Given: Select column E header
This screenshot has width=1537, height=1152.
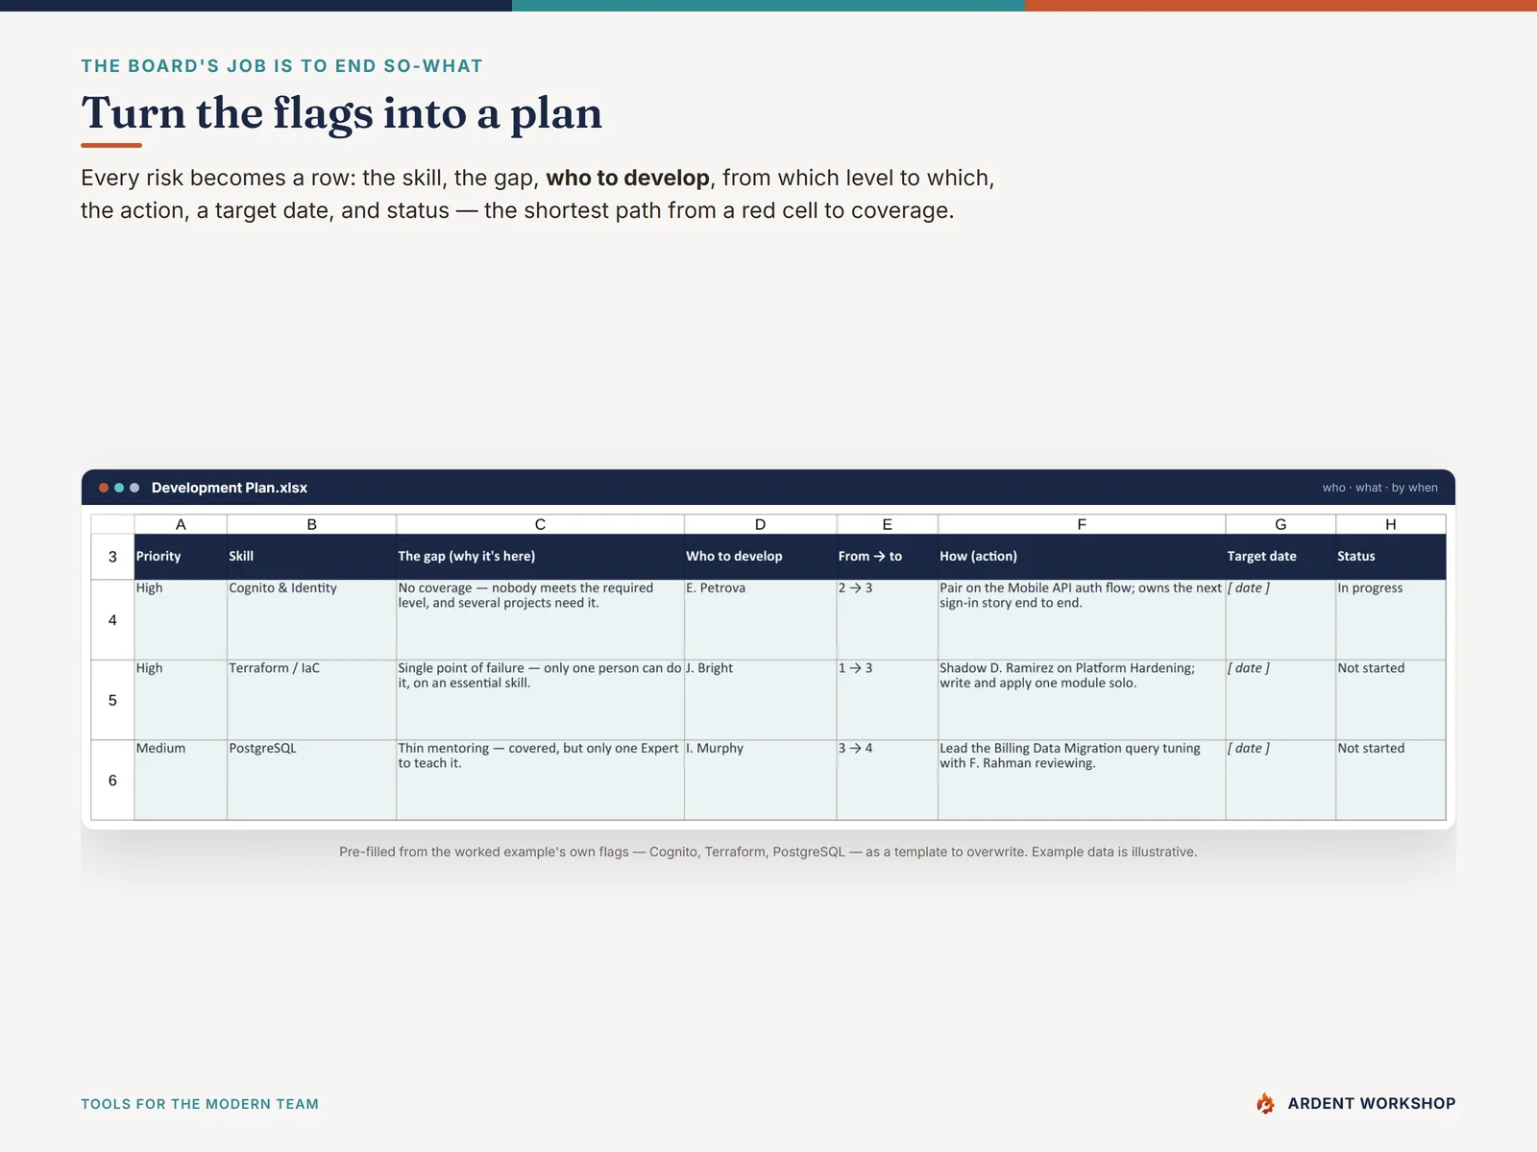Looking at the screenshot, I should [888, 524].
